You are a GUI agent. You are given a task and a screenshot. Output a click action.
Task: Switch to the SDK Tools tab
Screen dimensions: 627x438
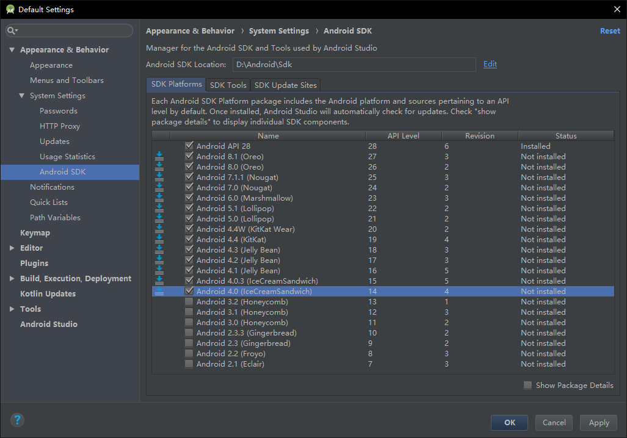pyautogui.click(x=228, y=85)
